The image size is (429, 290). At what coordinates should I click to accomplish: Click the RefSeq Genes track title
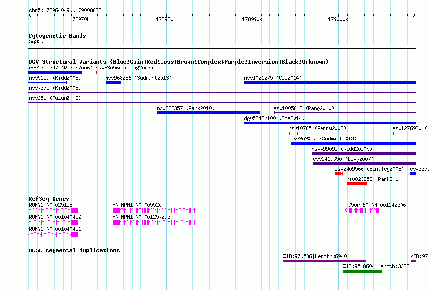pyautogui.click(x=49, y=199)
